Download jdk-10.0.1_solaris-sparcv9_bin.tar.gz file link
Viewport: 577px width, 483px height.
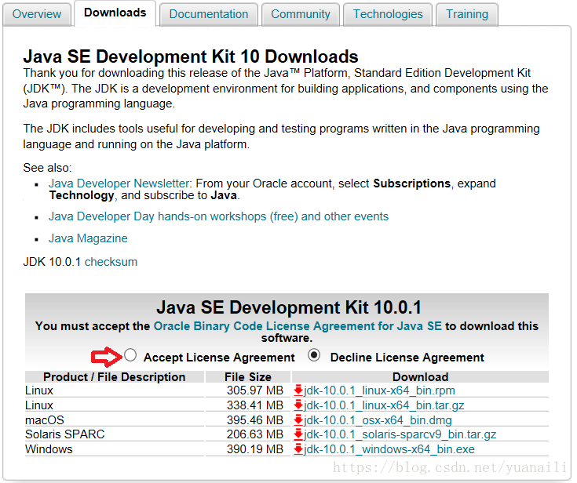pyautogui.click(x=400, y=434)
